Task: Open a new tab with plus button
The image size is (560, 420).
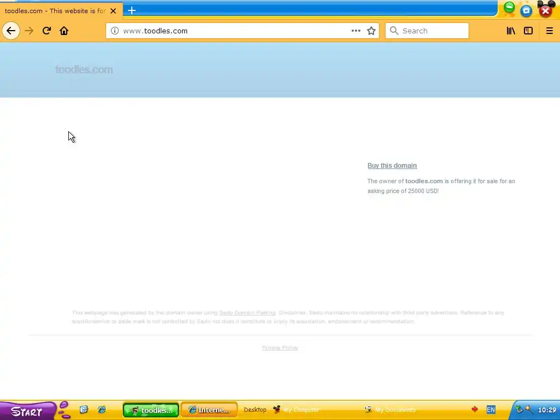Action: pos(132,10)
